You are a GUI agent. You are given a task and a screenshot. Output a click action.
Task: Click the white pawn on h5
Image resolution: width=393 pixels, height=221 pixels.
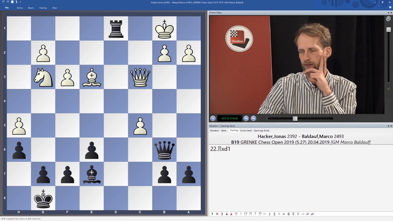coord(19,126)
